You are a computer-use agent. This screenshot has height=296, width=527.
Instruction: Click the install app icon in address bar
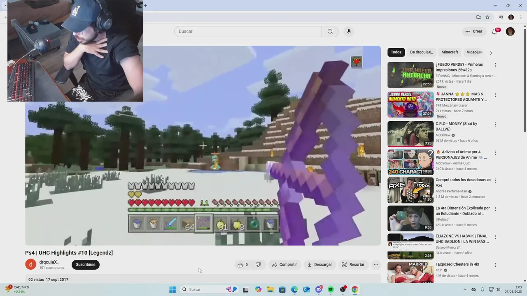tap(478, 17)
